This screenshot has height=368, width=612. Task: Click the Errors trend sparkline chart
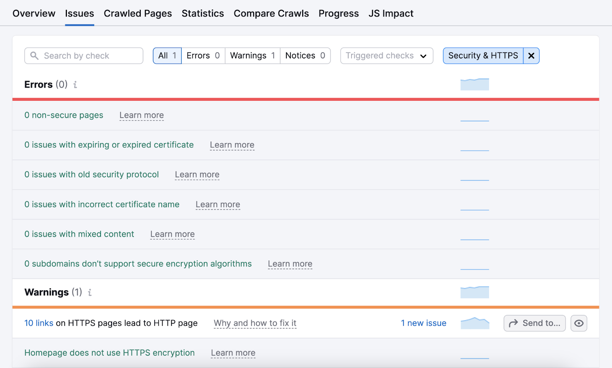(x=474, y=84)
